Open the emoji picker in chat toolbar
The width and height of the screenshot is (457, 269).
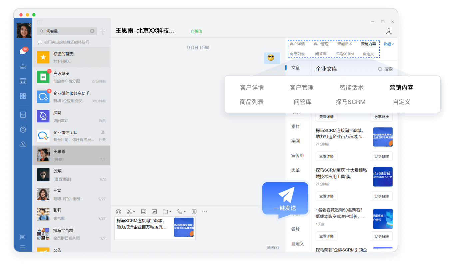[118, 212]
